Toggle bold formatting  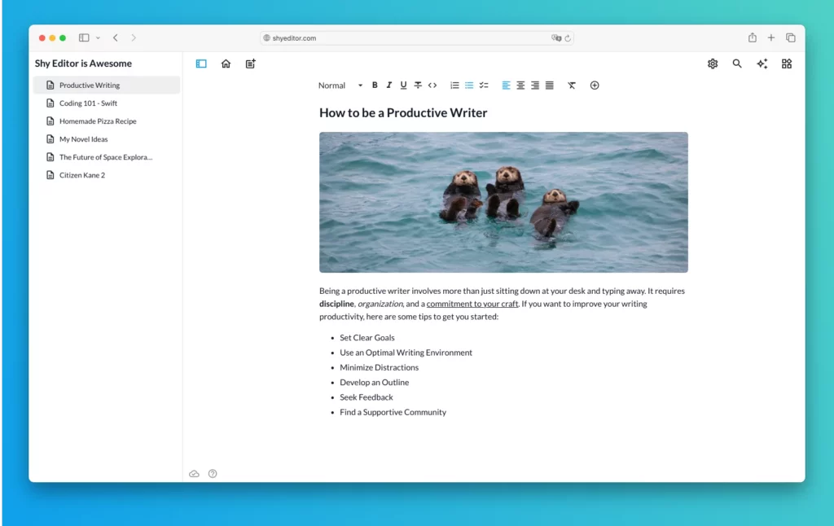coord(375,85)
